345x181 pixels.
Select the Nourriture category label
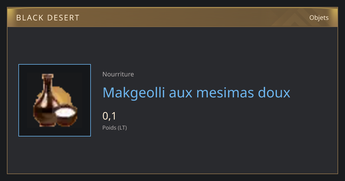118,74
